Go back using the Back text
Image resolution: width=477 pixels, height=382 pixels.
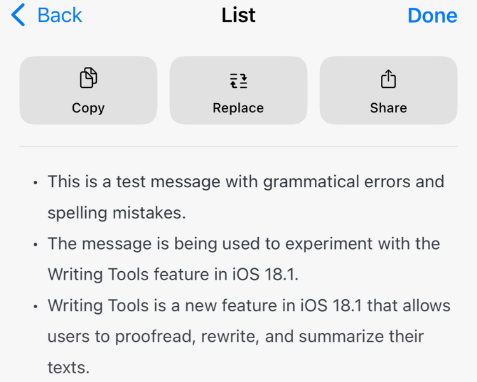click(60, 15)
